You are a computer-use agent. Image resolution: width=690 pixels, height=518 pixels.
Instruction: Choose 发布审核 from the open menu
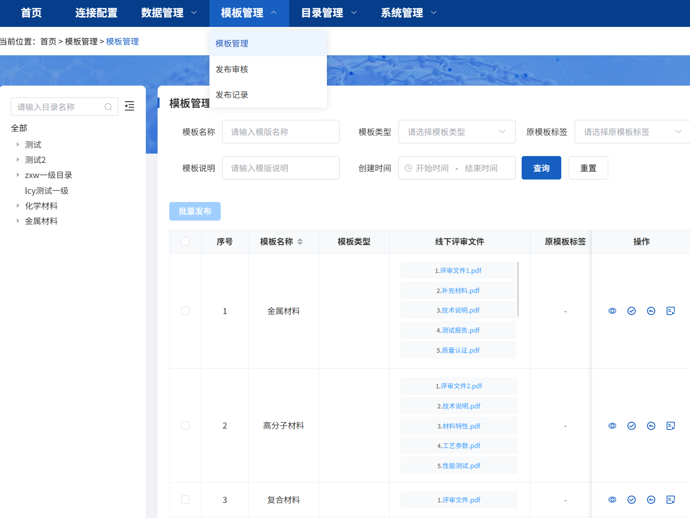[232, 69]
